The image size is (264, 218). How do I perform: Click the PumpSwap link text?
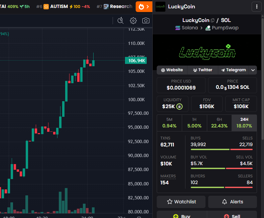click(x=225, y=28)
